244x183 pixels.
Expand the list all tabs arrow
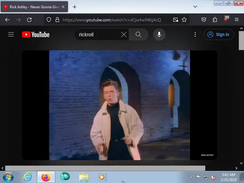click(x=195, y=7)
